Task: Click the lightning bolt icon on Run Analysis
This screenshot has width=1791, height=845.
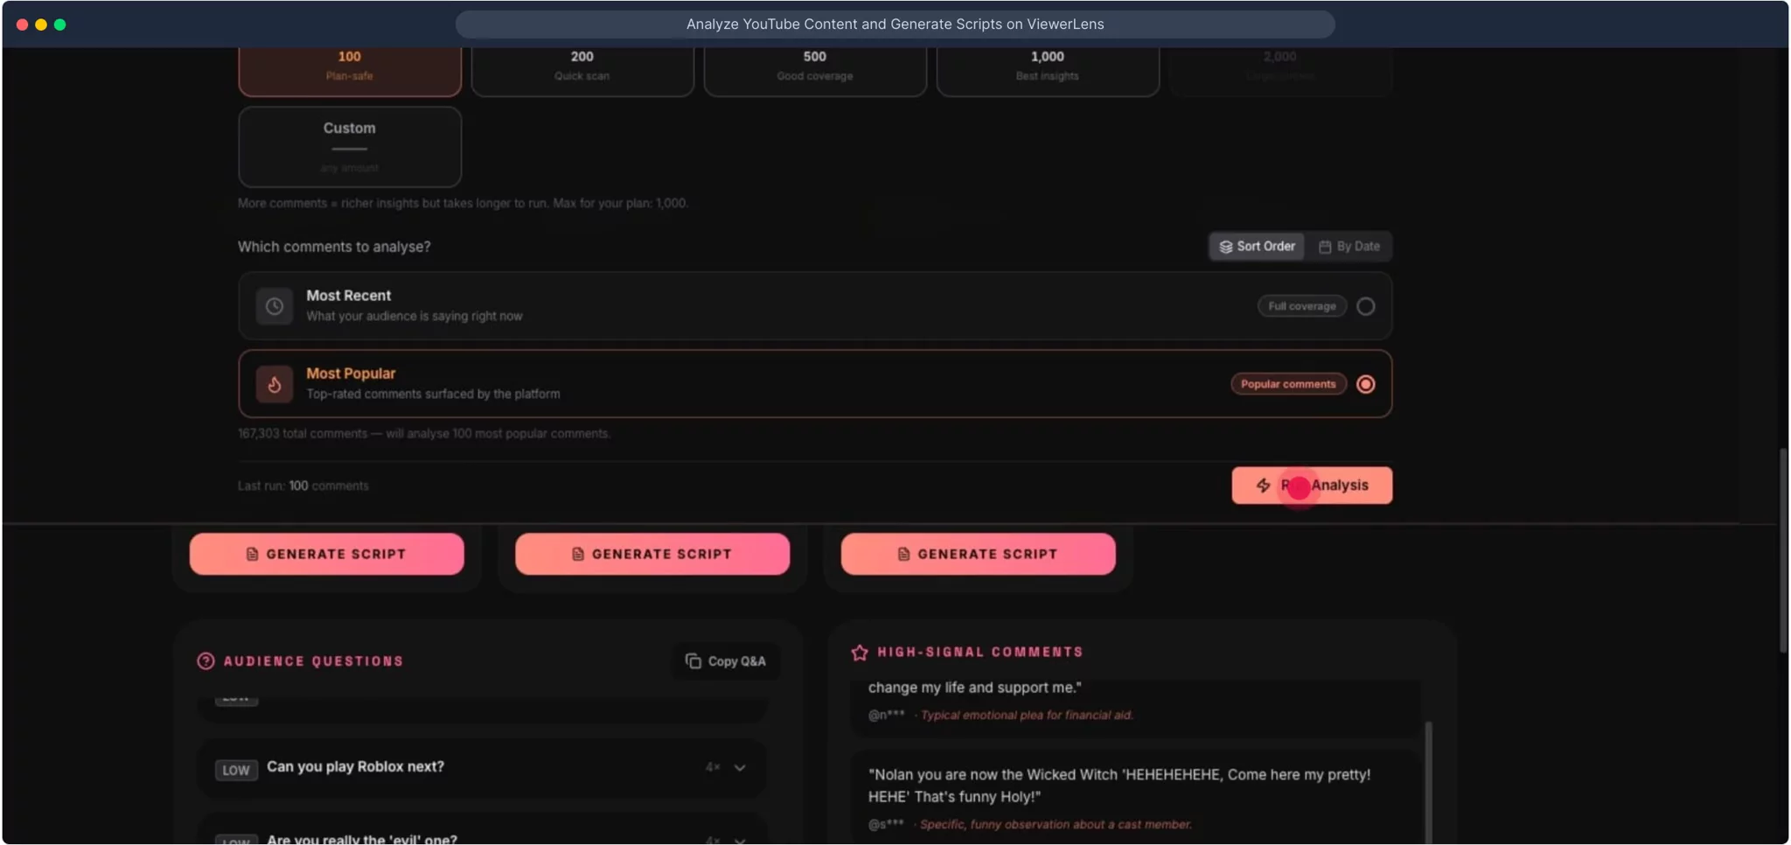Action: pyautogui.click(x=1263, y=485)
